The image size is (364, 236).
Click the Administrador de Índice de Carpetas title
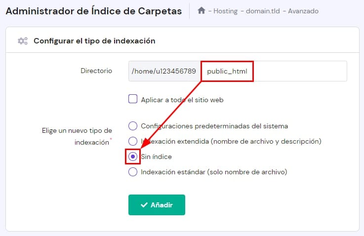(94, 10)
